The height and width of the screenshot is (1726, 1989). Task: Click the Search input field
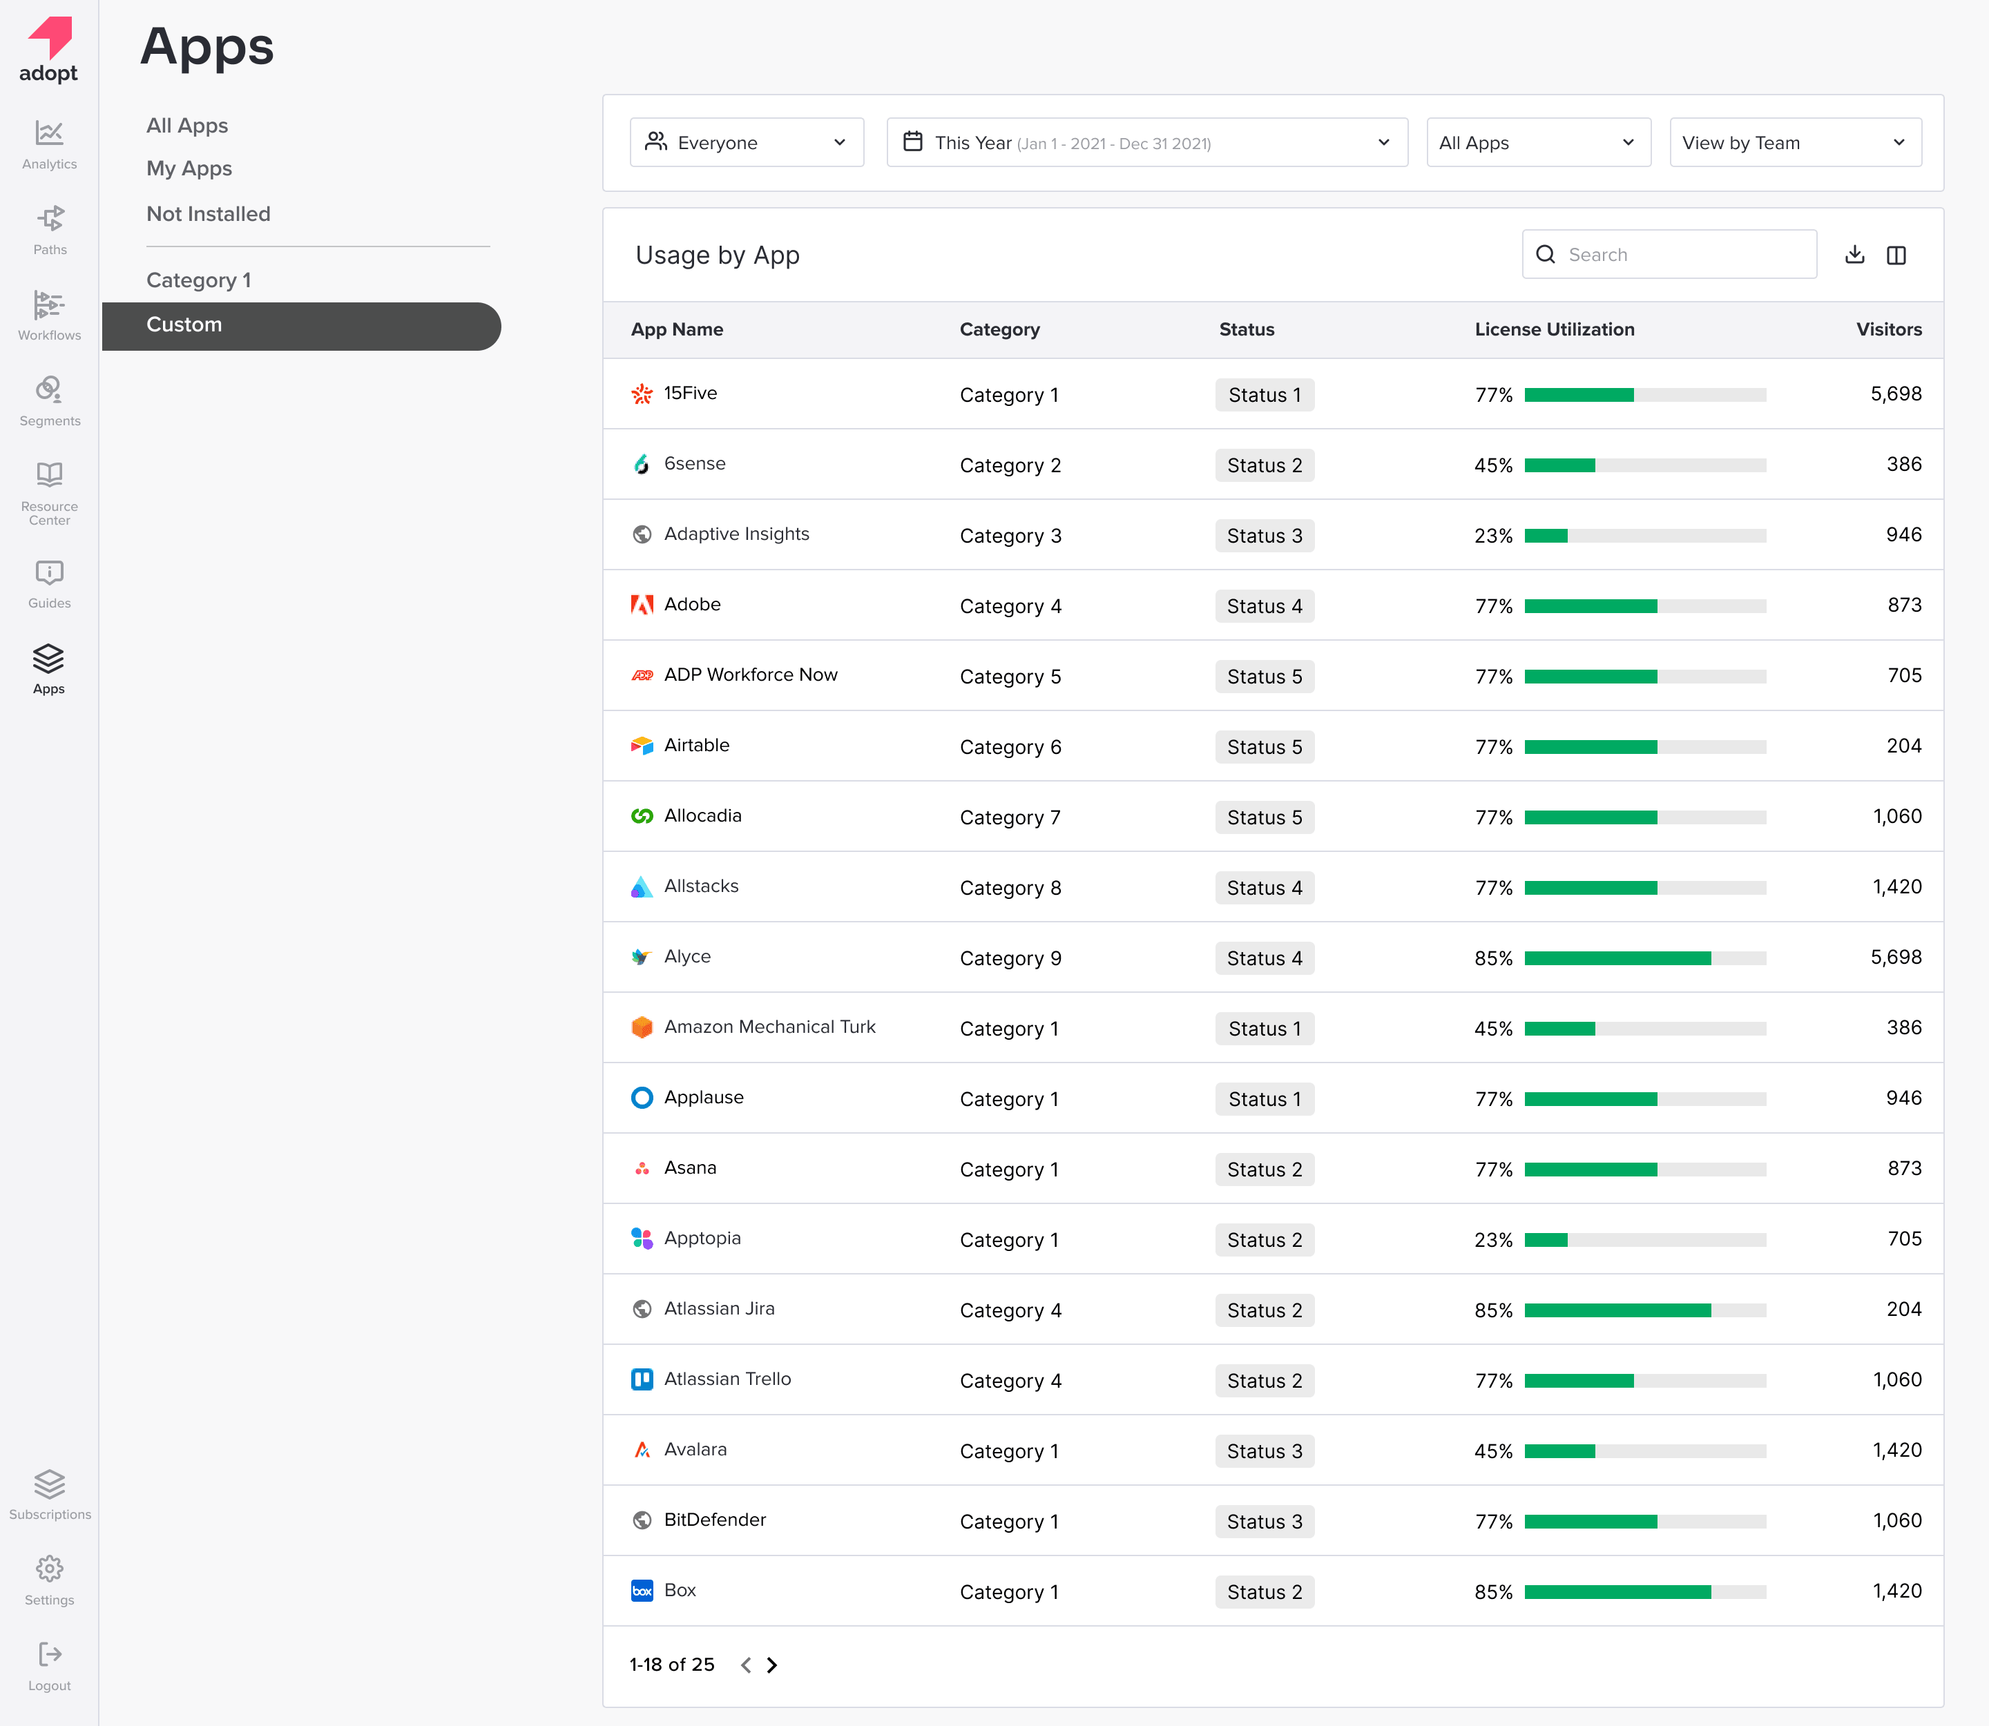1669,254
